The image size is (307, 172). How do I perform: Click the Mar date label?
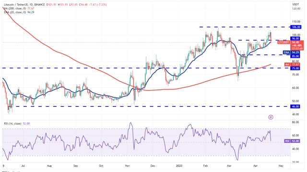click(x=229, y=166)
